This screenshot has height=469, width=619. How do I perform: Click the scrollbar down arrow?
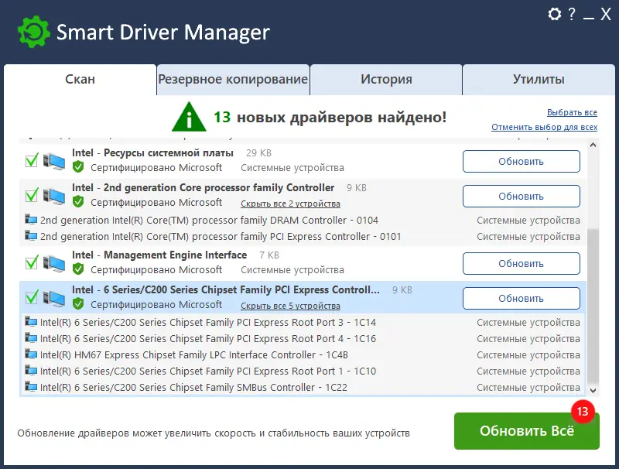tap(593, 390)
